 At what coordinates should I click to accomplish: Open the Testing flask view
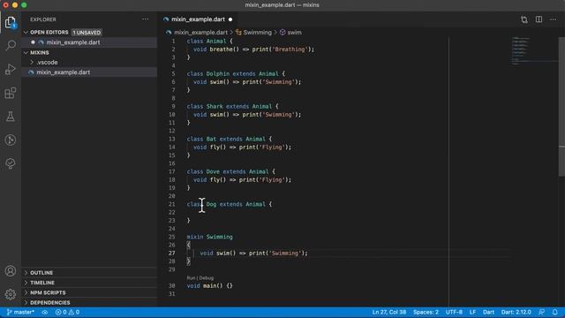[x=11, y=117]
